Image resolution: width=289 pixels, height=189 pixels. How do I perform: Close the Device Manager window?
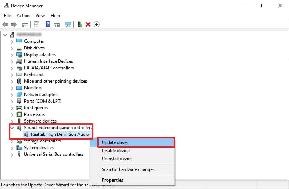(x=280, y=6)
